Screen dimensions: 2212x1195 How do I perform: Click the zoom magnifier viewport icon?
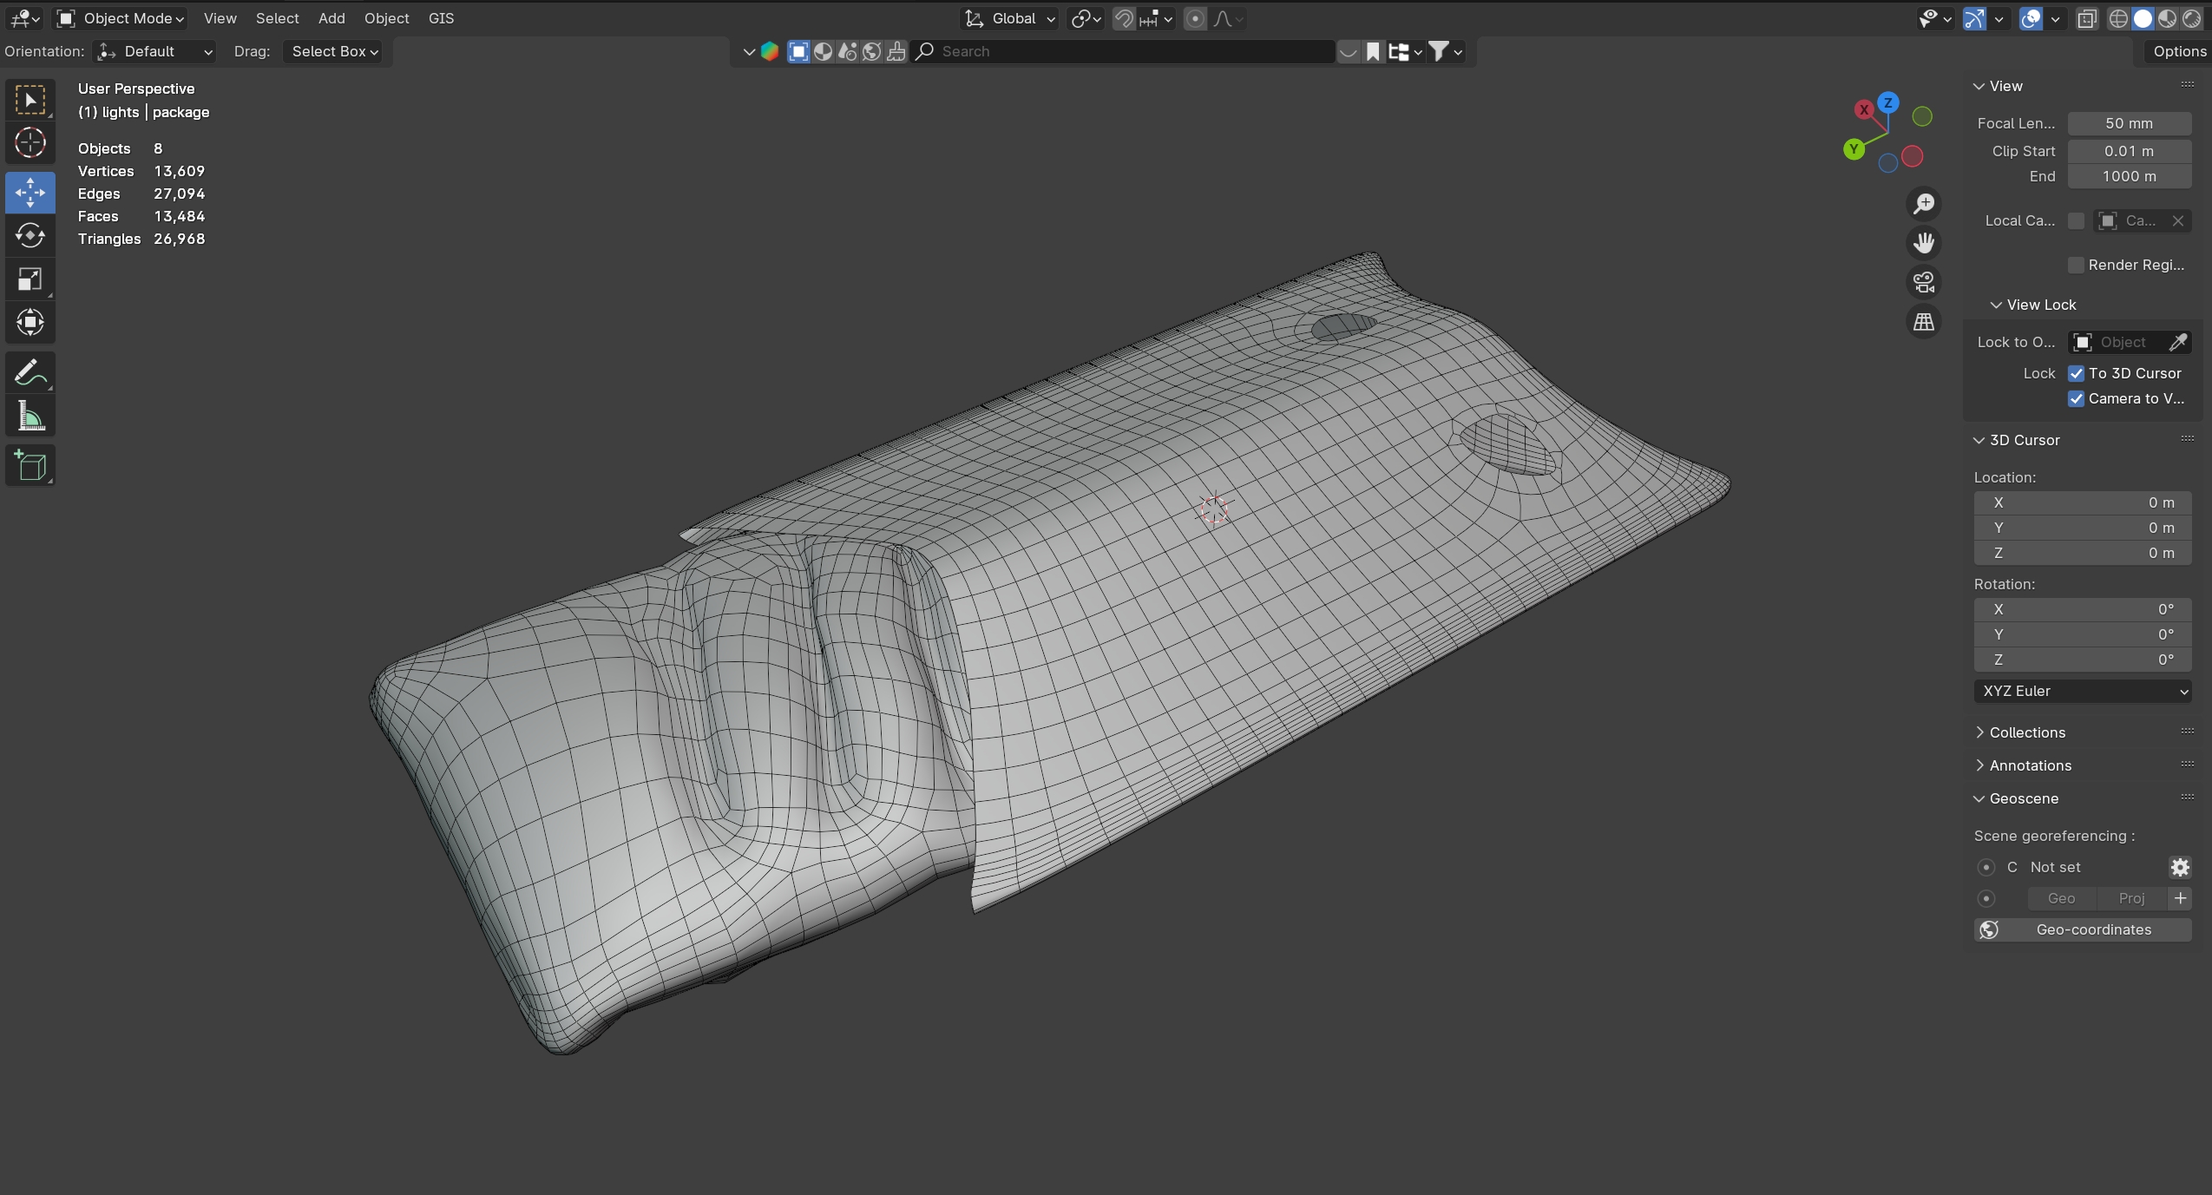point(1924,204)
